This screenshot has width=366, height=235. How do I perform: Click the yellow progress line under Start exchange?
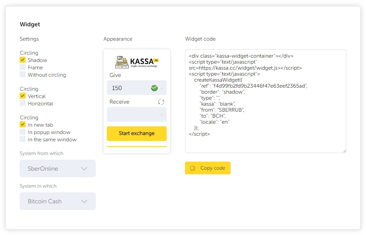(x=137, y=147)
